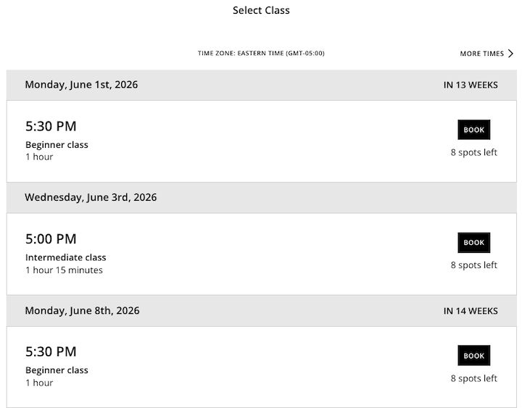Click the Intermediate class title
522x408 pixels.
[x=66, y=257]
